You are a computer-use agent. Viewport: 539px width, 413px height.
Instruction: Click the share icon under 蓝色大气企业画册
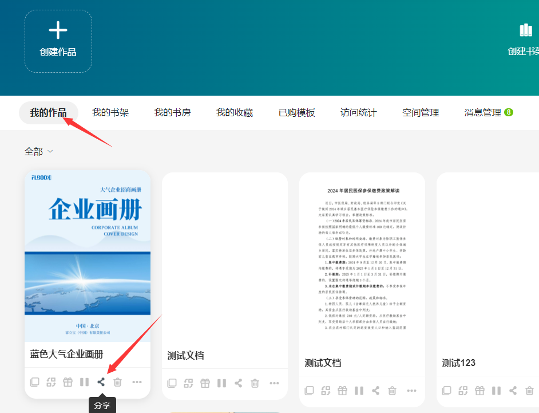click(x=101, y=382)
